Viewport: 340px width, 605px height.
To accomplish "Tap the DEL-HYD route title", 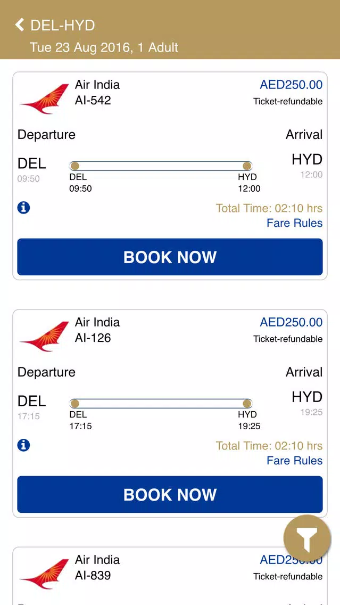I will pos(62,26).
